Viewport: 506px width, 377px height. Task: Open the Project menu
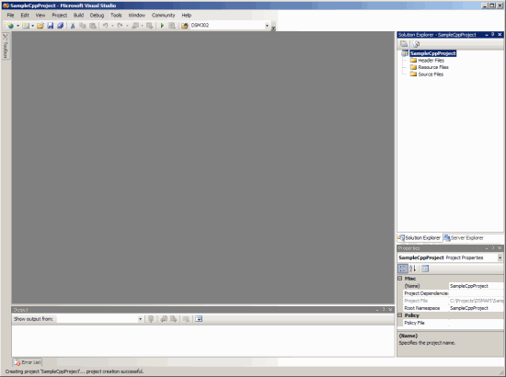click(60, 15)
